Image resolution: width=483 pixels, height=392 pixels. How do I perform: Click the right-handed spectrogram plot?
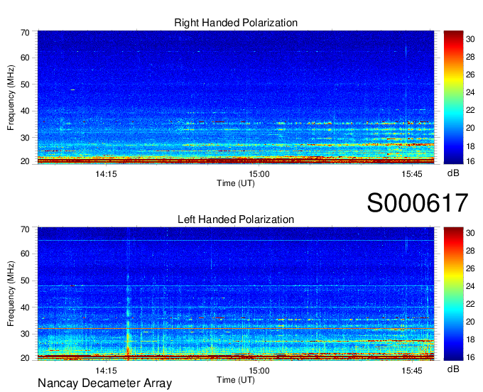236,97
